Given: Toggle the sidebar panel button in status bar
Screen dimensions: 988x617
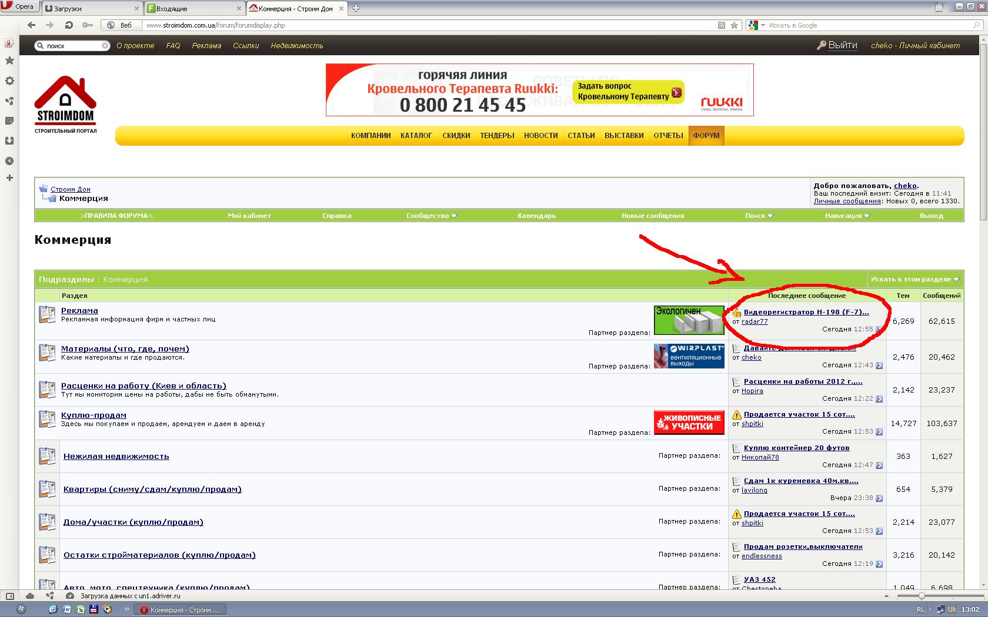Looking at the screenshot, I should tap(10, 596).
